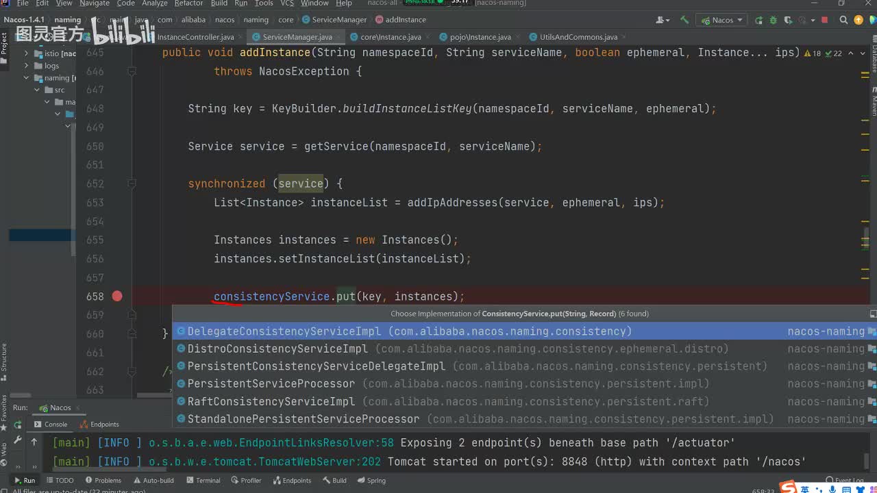Click the editor vertical scrollbar thumb
This screenshot has width=877, height=493.
pos(866,238)
